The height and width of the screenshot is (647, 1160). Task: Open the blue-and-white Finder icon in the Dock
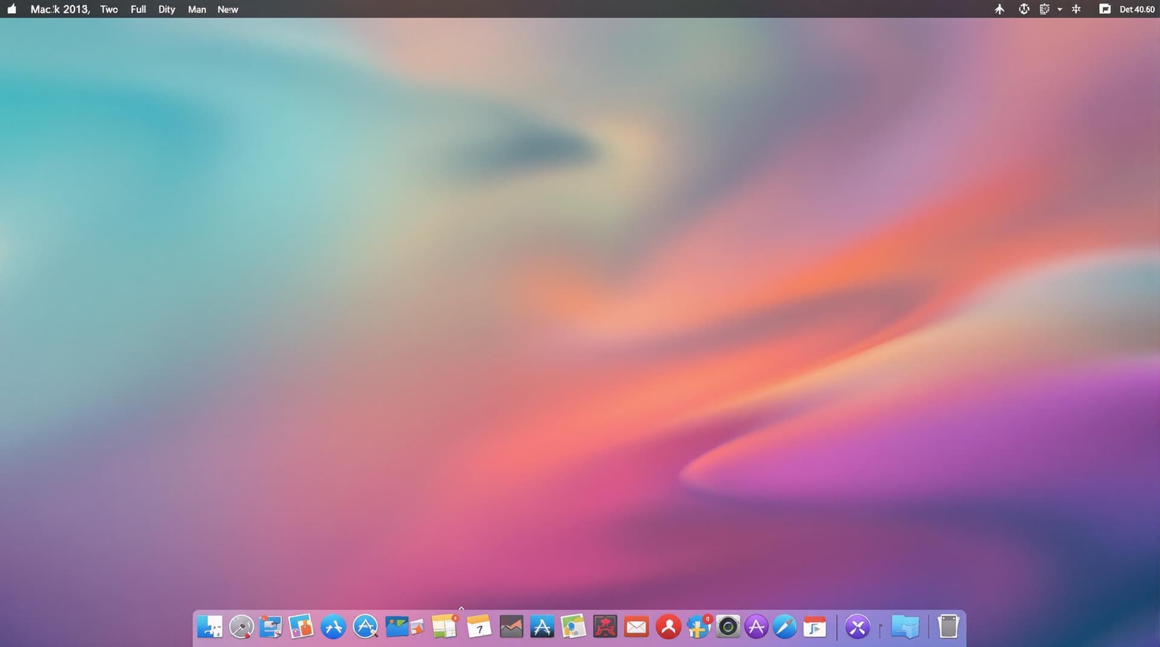click(x=210, y=627)
